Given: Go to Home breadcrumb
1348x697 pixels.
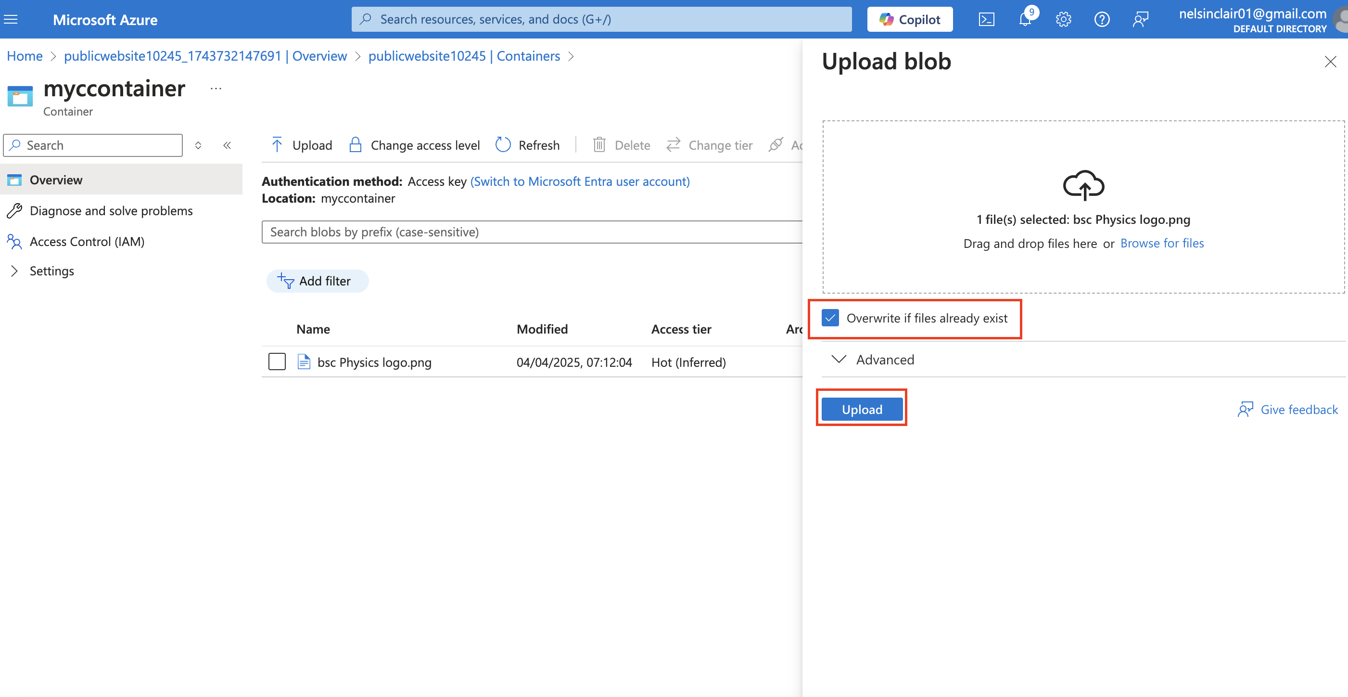Looking at the screenshot, I should 25,56.
